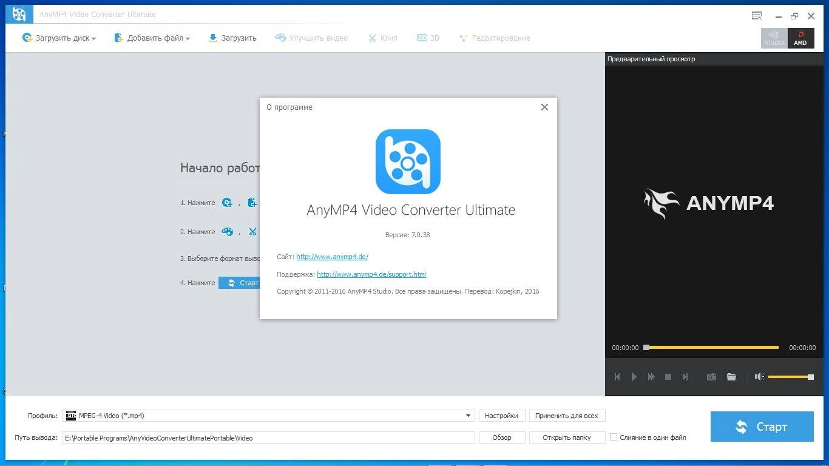Click the Улучшить видео toolbar item

311,38
